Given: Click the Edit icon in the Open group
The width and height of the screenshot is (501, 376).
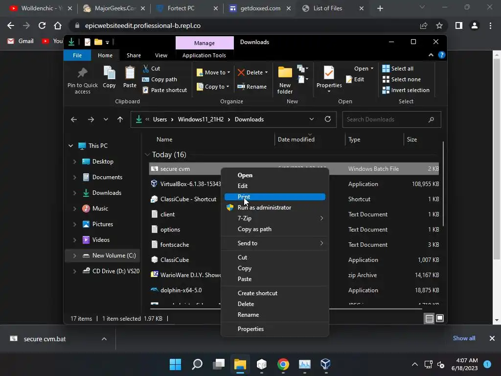Looking at the screenshot, I should 349,79.
